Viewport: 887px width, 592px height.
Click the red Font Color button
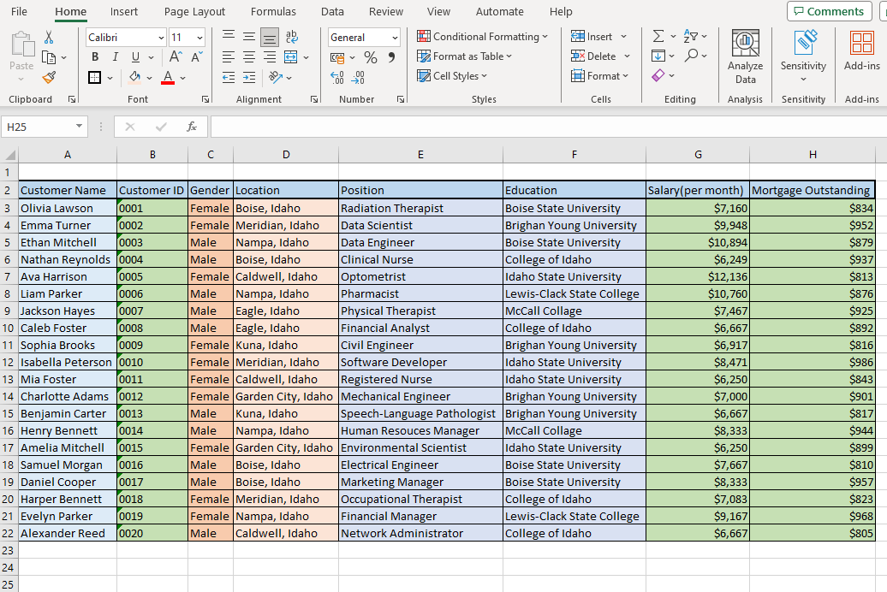click(x=168, y=78)
